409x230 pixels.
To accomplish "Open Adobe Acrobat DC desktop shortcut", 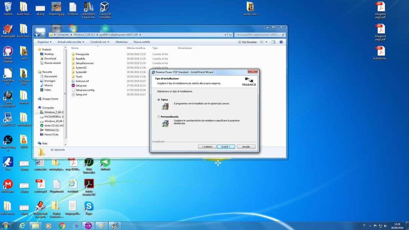I will (x=89, y=184).
